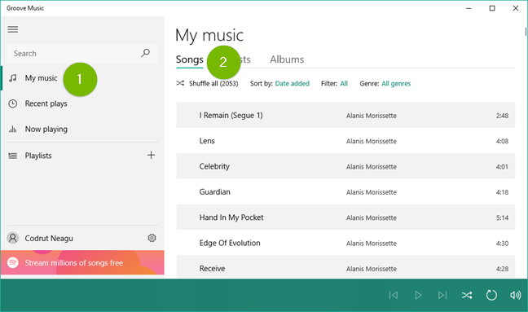This screenshot has height=312, width=528.
Task: Switch to the Songs tab
Action: click(190, 59)
